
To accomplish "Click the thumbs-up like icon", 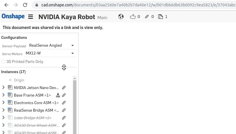I will coord(133,17).
